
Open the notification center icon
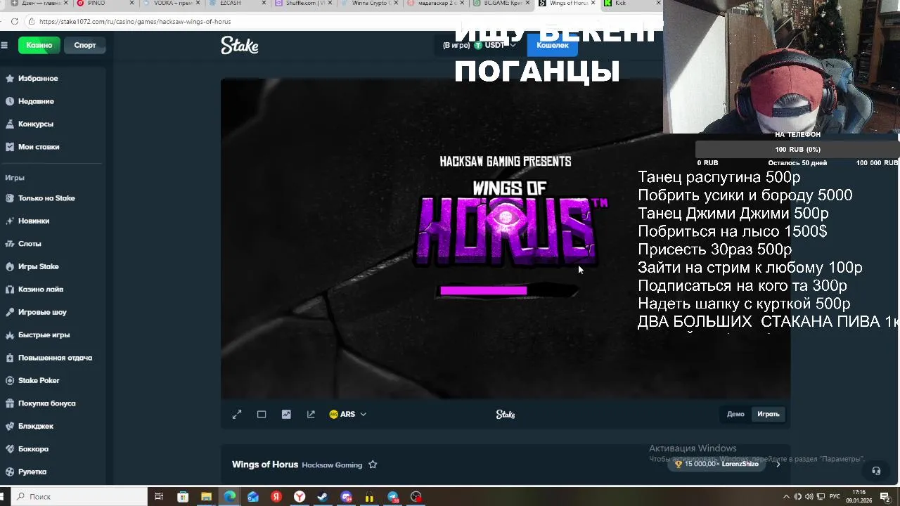click(x=885, y=497)
